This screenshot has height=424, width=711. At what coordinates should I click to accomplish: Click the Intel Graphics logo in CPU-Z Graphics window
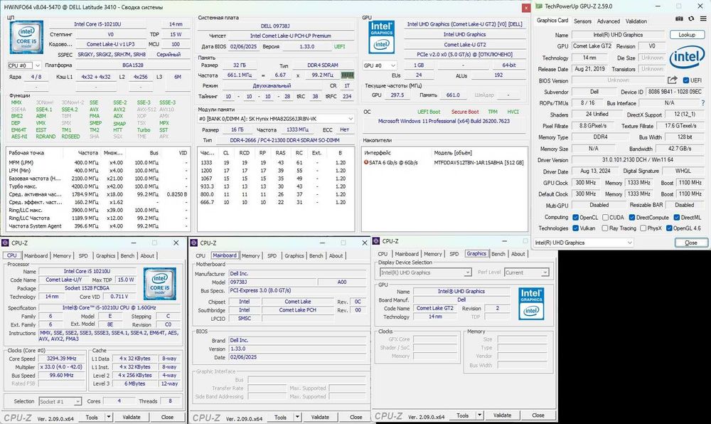tap(531, 303)
